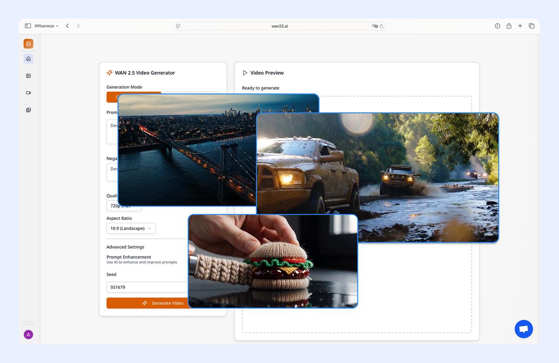The height and width of the screenshot is (363, 559).
Task: Click the "Seed" label
Action: [x=111, y=274]
